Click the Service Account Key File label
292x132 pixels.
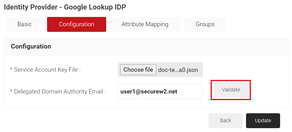click(x=47, y=70)
